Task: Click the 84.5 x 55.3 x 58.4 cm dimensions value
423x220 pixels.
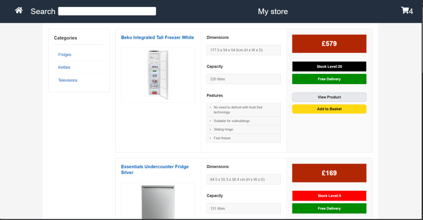Action: 244,179
